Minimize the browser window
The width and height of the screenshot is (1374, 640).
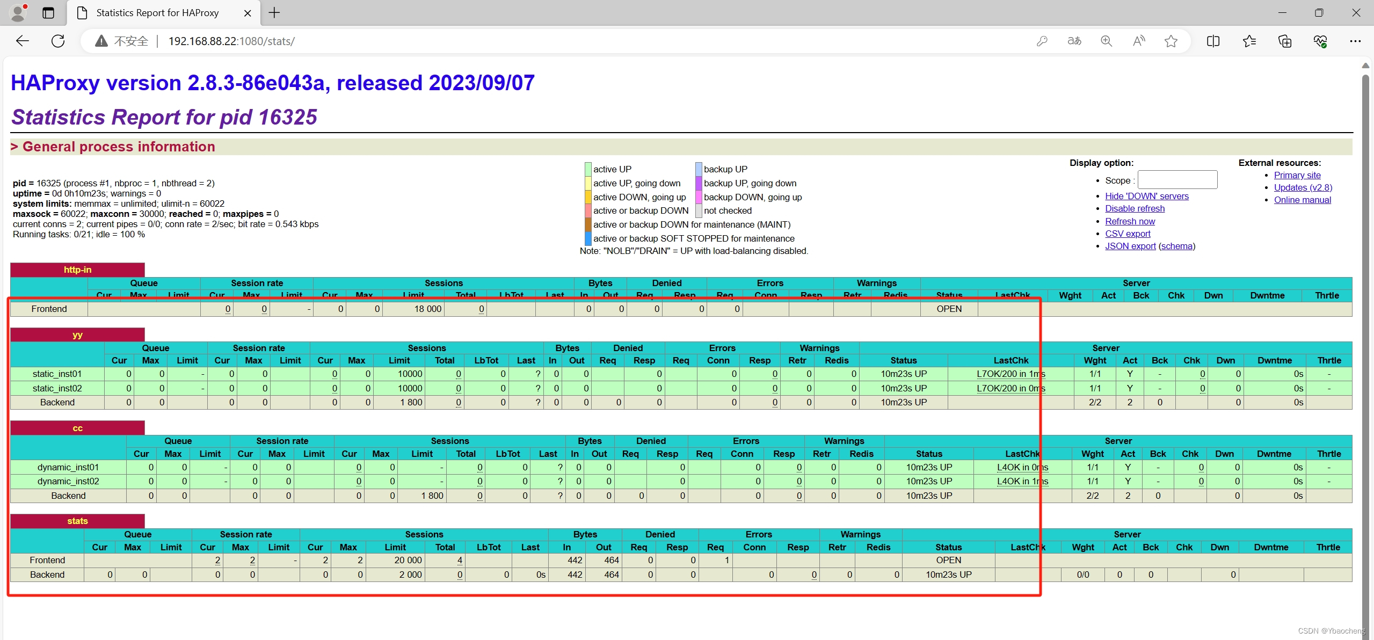(1283, 13)
